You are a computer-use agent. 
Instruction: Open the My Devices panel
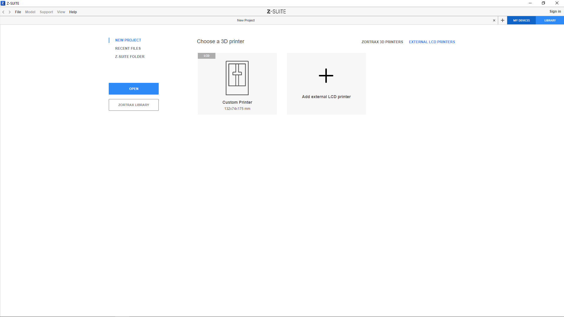[x=521, y=21]
